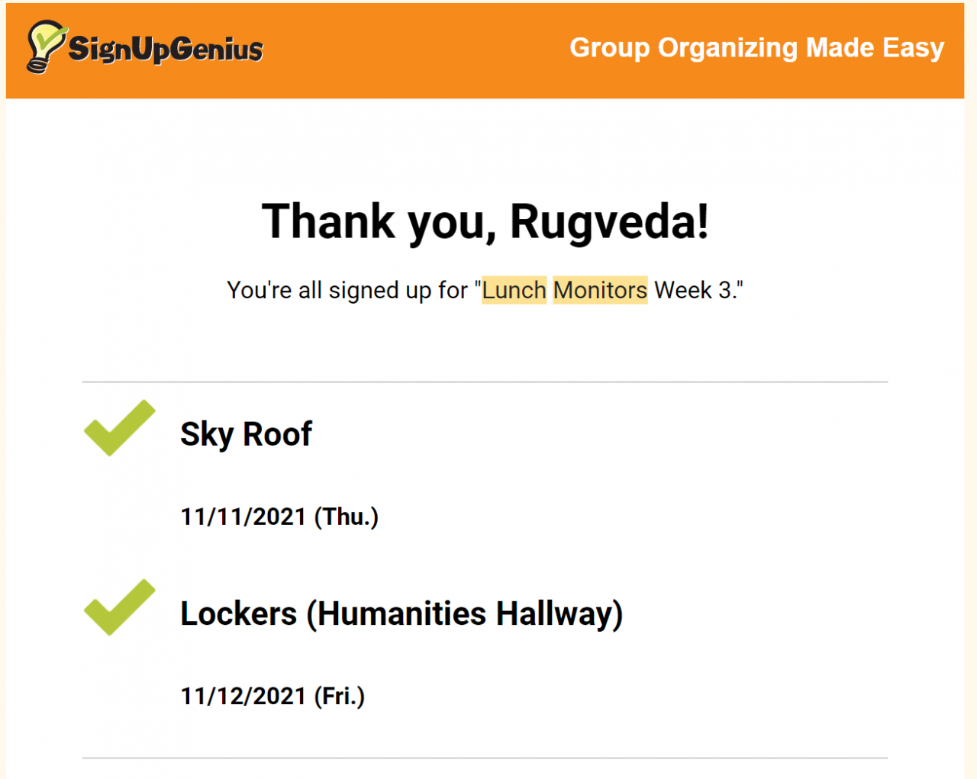
Task: Click the green checkmark beside Sky Roof
Action: pyautogui.click(x=119, y=428)
